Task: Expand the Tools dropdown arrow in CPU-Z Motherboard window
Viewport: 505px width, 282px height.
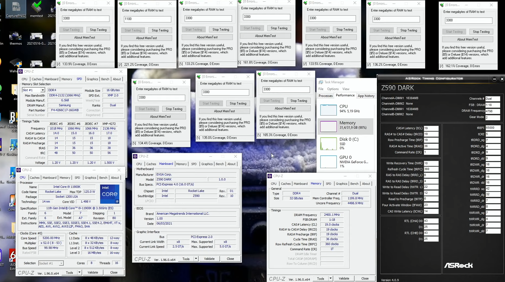Action: click(196, 259)
